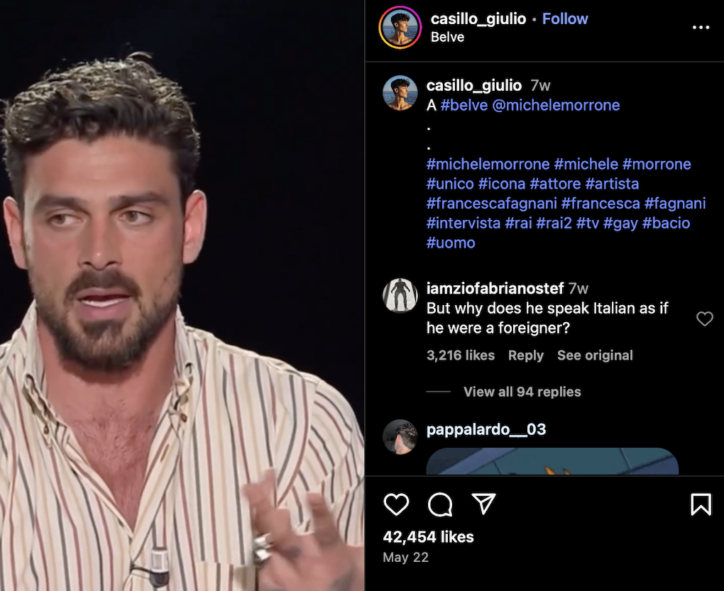724x591 pixels.
Task: Open the #belve hashtag
Action: tap(464, 105)
